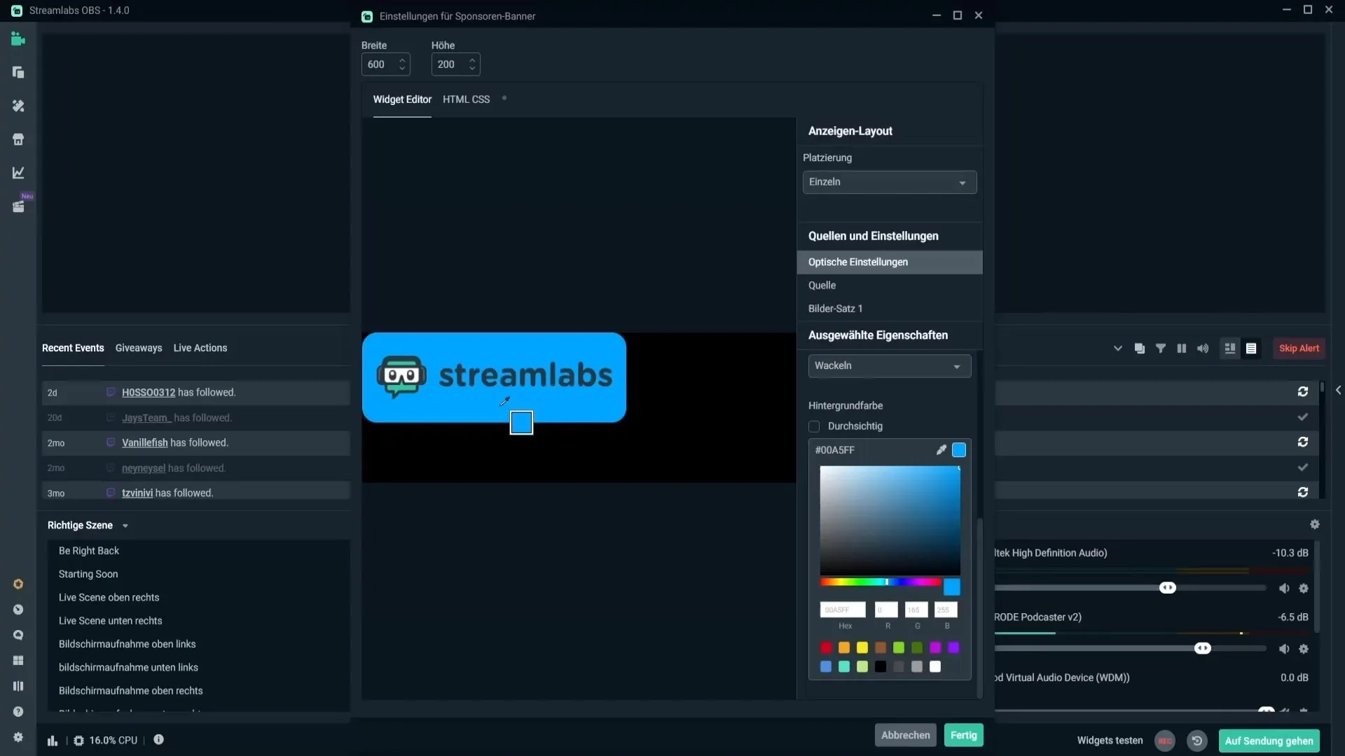Select Optische Einstellungen in the settings list

point(890,262)
